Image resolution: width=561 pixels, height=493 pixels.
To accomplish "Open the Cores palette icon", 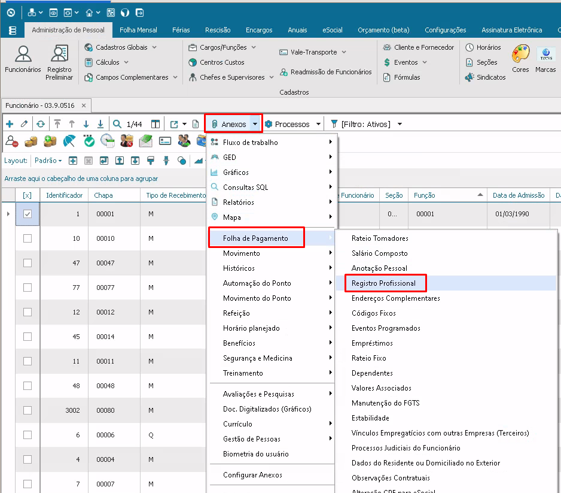I will (520, 59).
